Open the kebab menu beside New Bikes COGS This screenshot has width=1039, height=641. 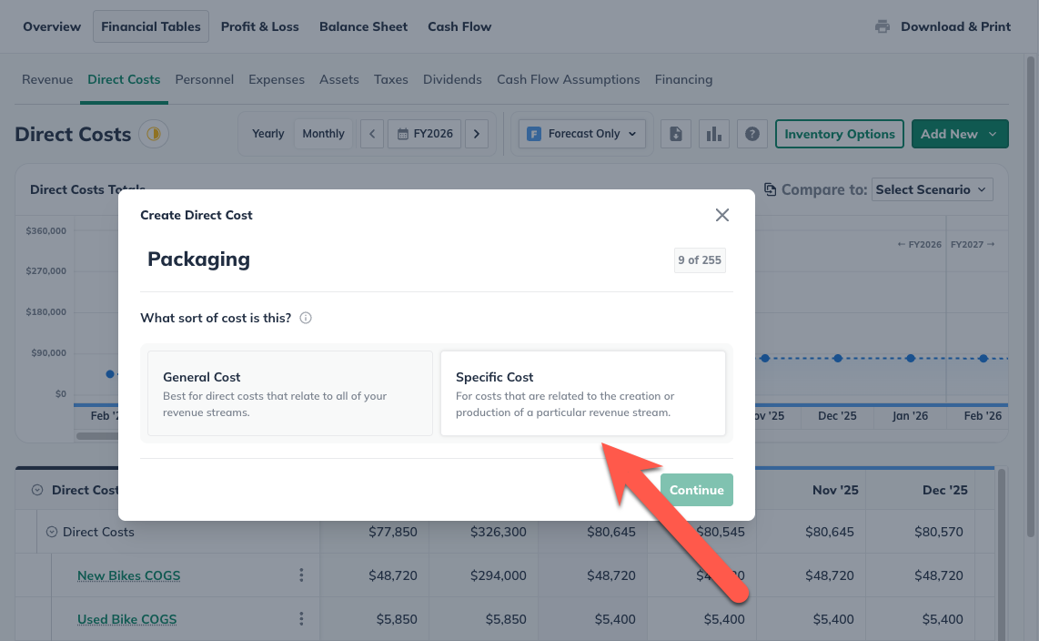coord(301,575)
